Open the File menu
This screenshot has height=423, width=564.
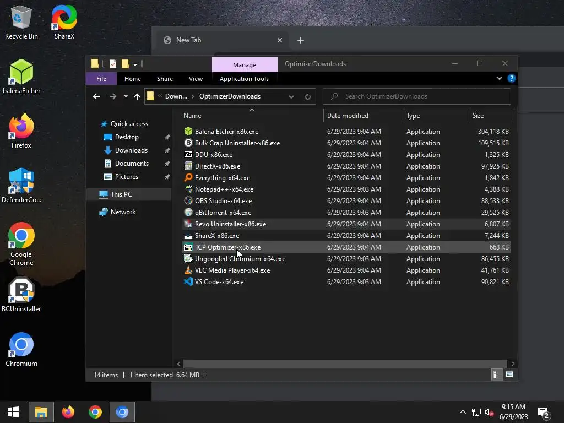click(x=101, y=79)
